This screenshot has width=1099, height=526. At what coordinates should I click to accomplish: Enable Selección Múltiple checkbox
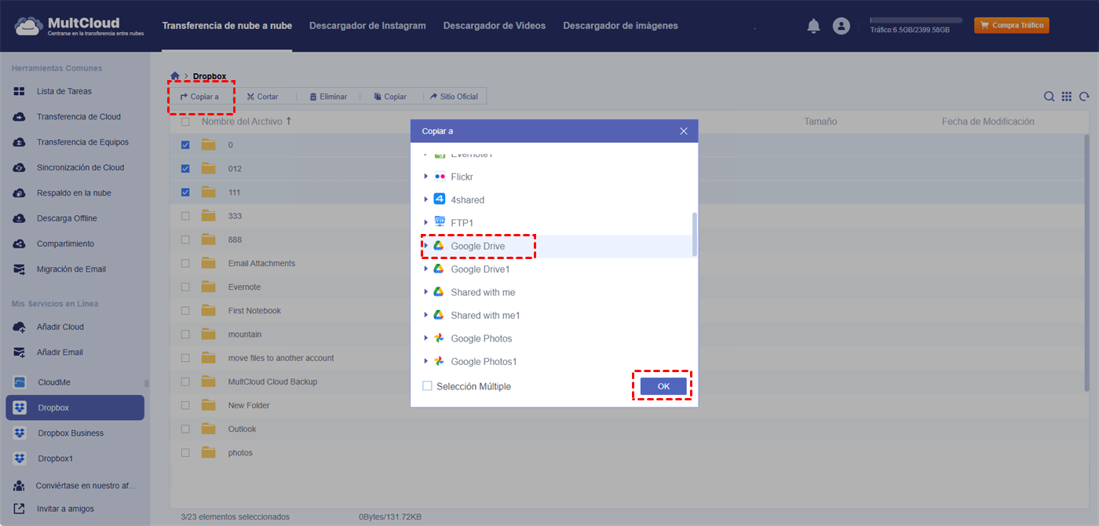[x=427, y=386]
